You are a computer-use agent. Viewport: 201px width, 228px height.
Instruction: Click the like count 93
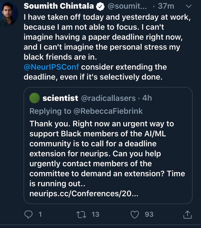coord(149,214)
